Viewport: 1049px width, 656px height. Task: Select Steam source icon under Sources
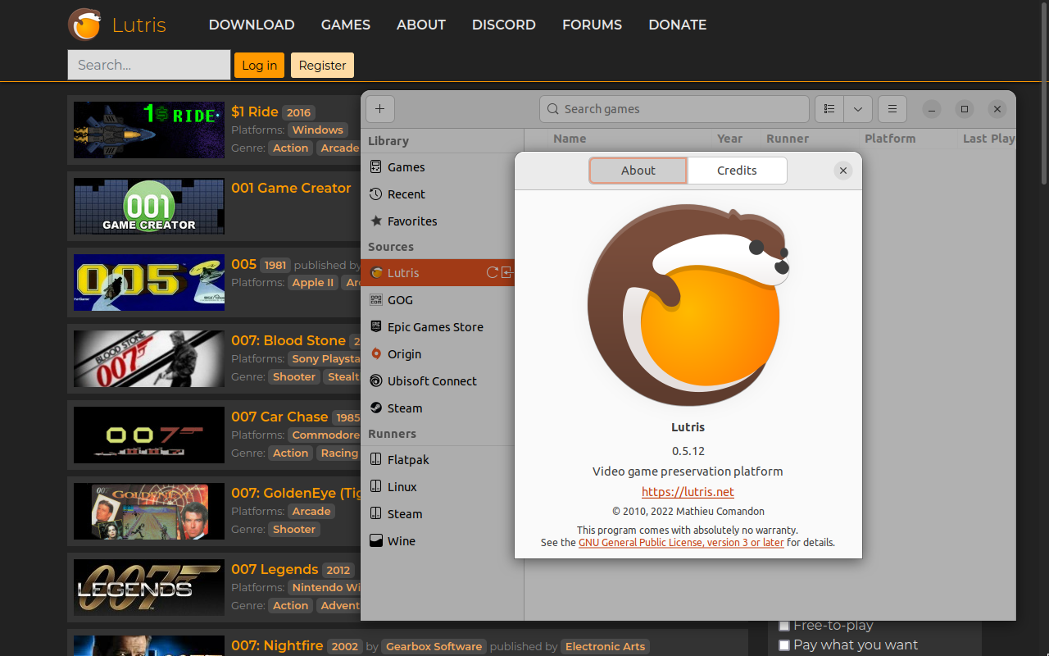(376, 408)
